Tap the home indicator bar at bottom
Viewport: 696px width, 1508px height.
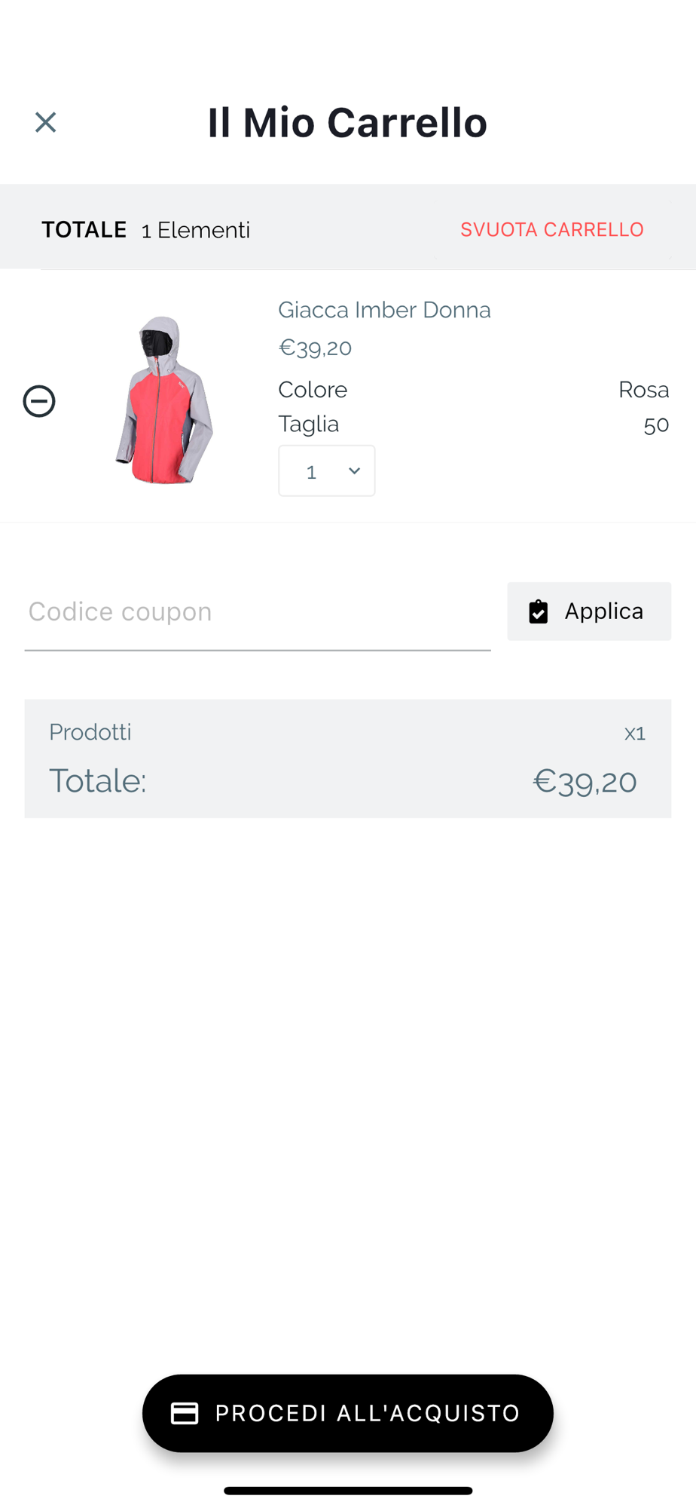(x=348, y=1491)
